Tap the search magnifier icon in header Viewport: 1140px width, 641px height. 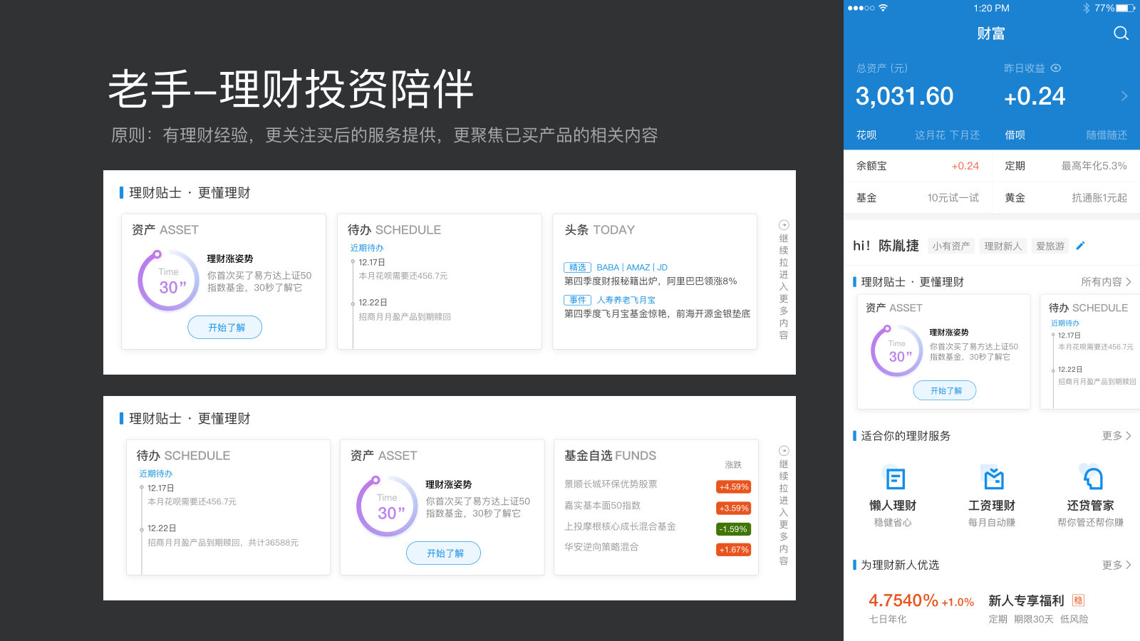pos(1121,33)
